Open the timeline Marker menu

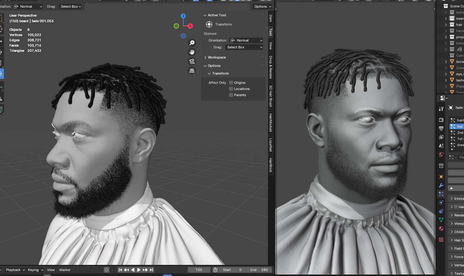(x=65, y=270)
